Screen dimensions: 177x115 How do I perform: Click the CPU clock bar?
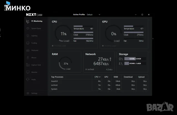83,33
